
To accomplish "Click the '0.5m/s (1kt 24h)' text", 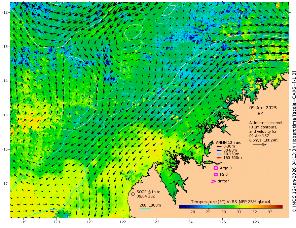I will (x=264, y=140).
